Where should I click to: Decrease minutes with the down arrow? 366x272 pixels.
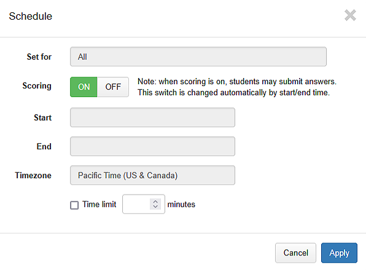pyautogui.click(x=155, y=207)
